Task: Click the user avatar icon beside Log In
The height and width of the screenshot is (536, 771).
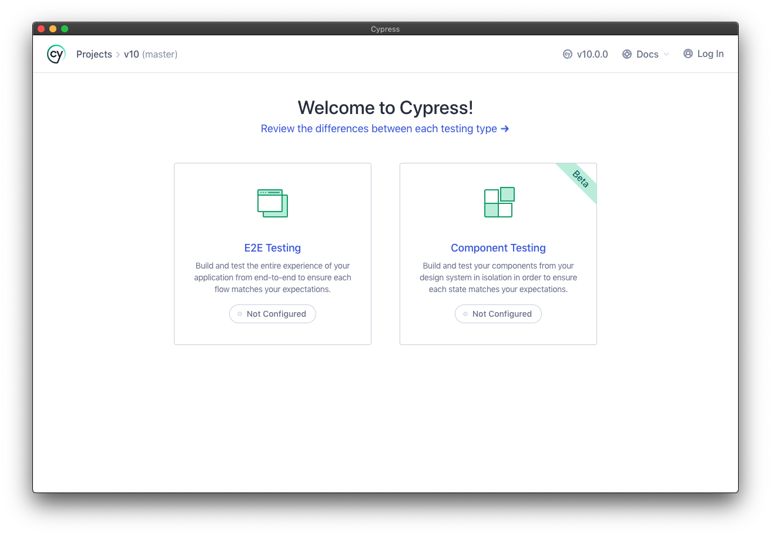Action: point(688,53)
